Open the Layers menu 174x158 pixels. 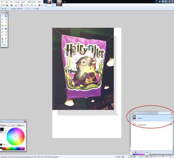[x=23, y=2]
